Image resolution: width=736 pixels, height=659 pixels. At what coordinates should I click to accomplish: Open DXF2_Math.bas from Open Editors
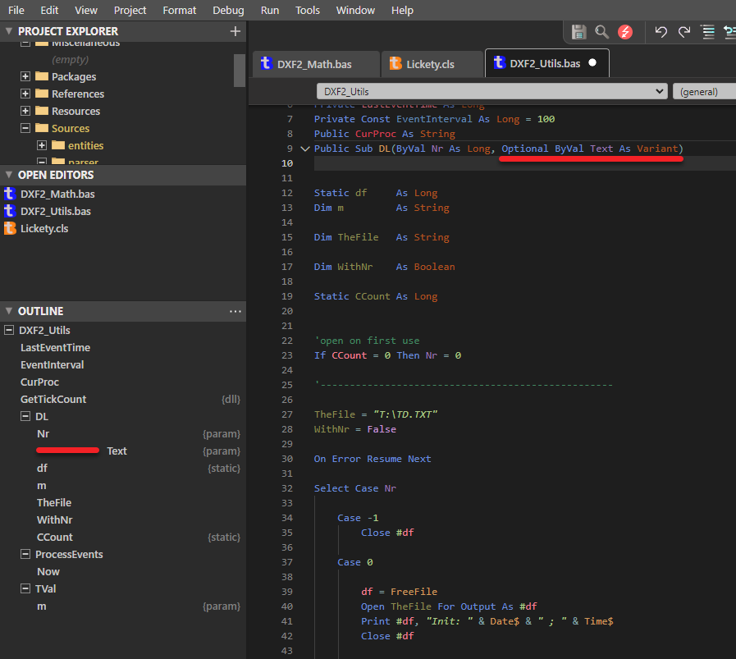(59, 194)
